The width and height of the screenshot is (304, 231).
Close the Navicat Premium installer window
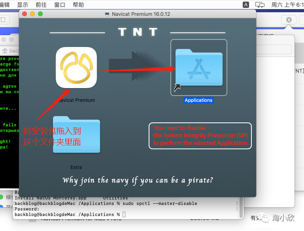25,14
